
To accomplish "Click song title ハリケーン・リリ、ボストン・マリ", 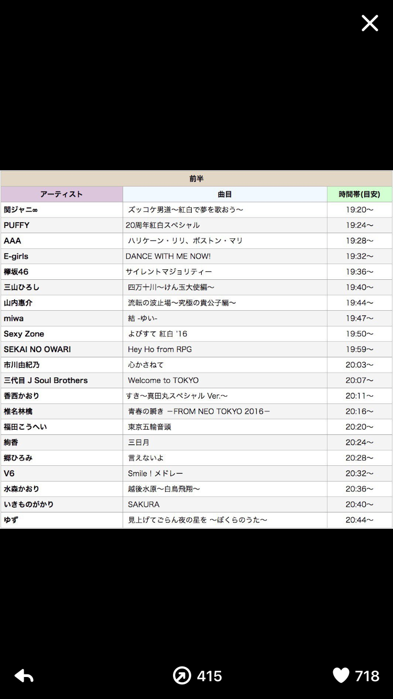I will (x=185, y=241).
